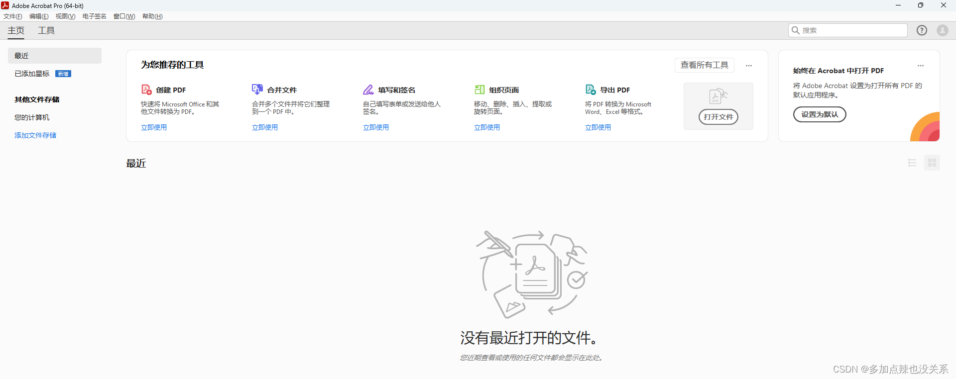Select 最近 in the left sidebar

pos(55,56)
